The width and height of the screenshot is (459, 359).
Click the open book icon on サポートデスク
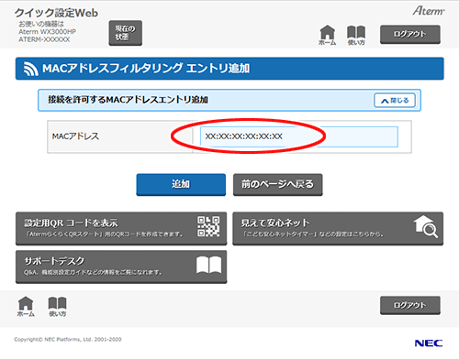pyautogui.click(x=208, y=265)
